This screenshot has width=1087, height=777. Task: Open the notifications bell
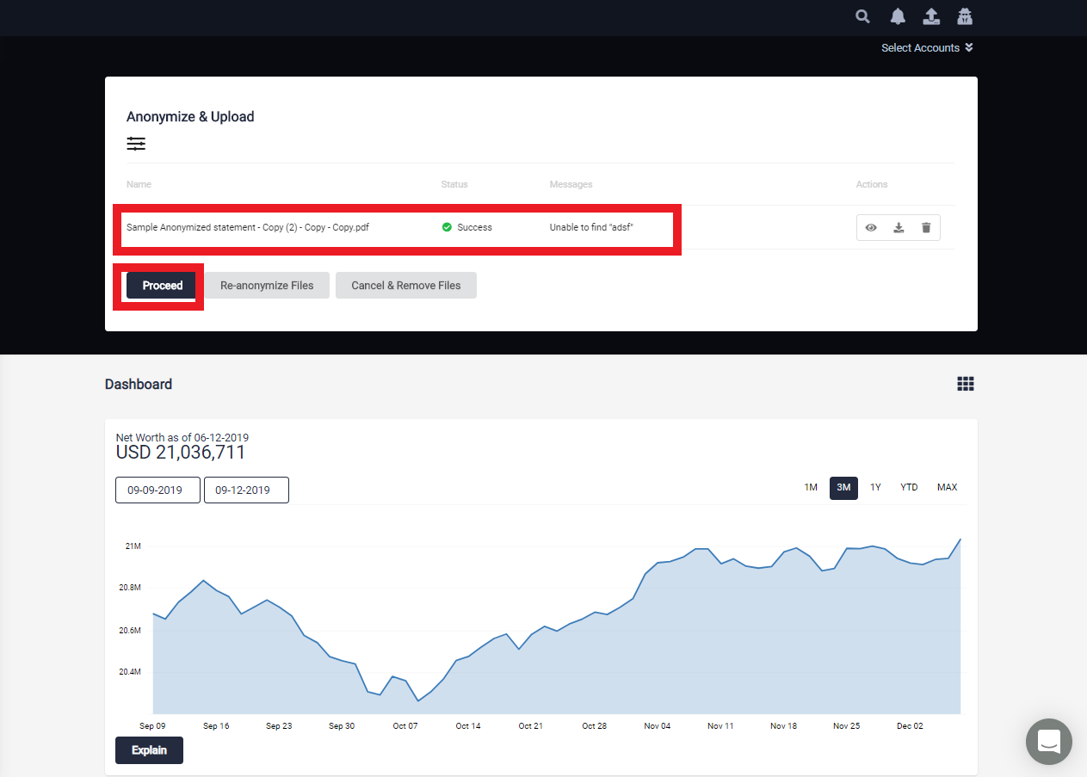point(898,16)
